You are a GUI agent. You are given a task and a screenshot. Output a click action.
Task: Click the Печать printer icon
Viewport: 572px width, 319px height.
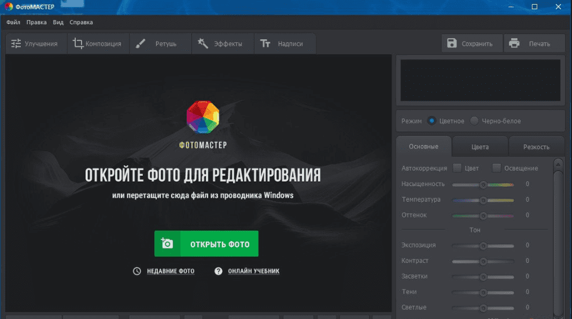pyautogui.click(x=515, y=44)
